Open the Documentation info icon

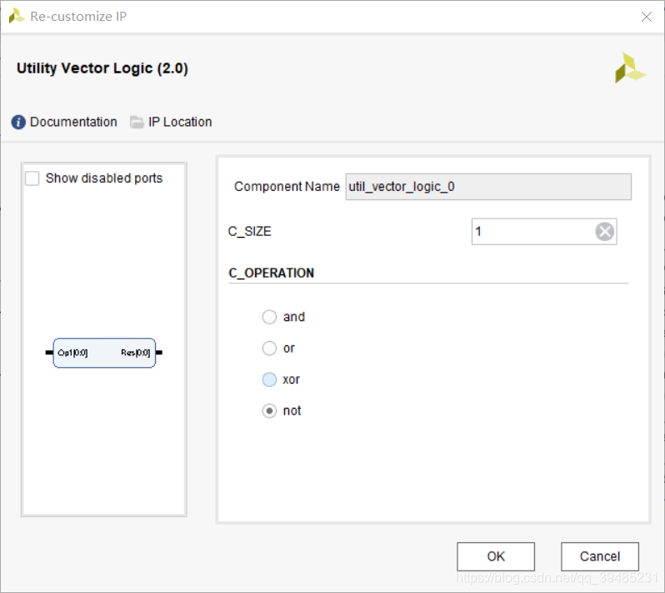point(18,123)
